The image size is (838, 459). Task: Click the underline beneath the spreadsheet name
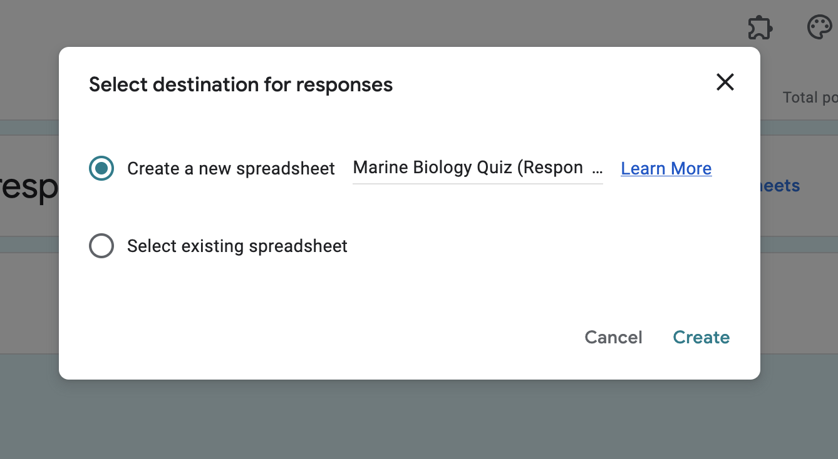tap(477, 184)
